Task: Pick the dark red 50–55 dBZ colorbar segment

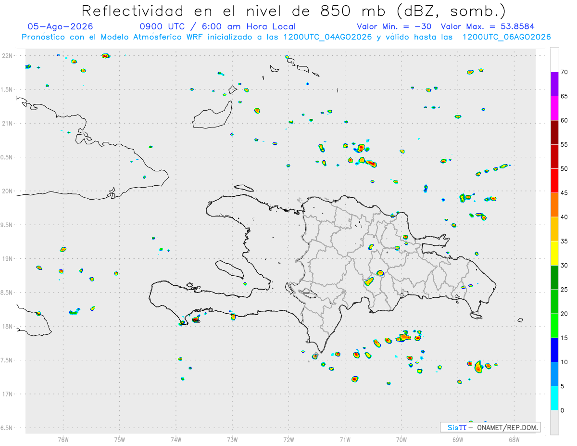Action: [x=554, y=156]
